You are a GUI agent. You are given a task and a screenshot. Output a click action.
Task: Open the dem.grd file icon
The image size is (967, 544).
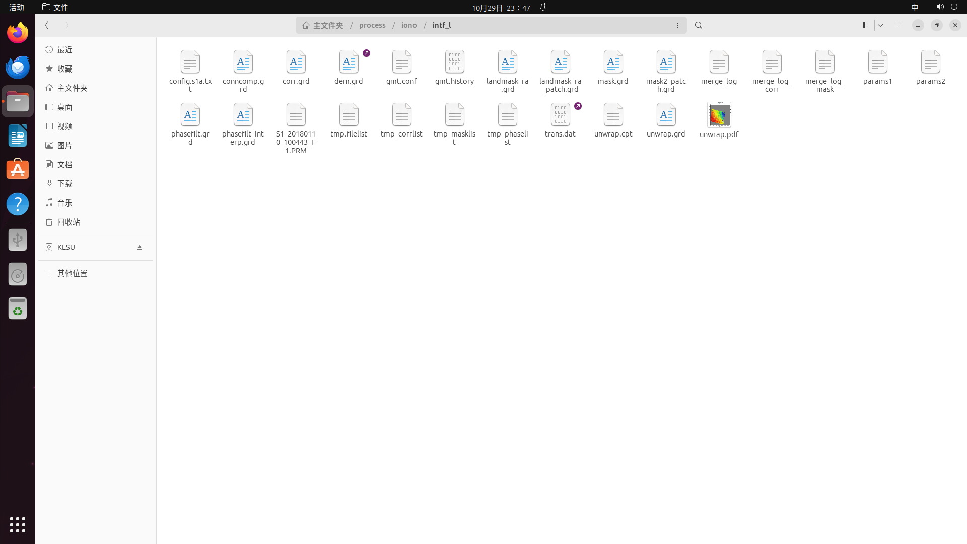349,62
